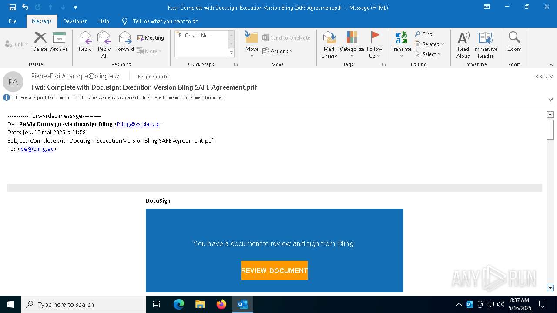The image size is (557, 313).
Task: Expand the Quick Steps gallery
Action: point(231,53)
